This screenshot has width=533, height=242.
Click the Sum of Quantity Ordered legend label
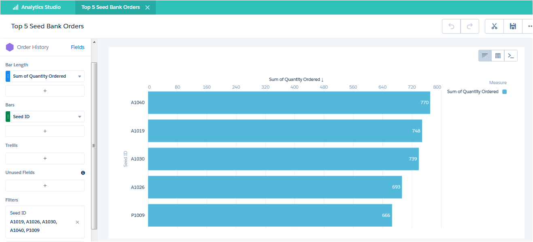(473, 92)
